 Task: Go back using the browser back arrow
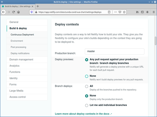coord(3,12)
